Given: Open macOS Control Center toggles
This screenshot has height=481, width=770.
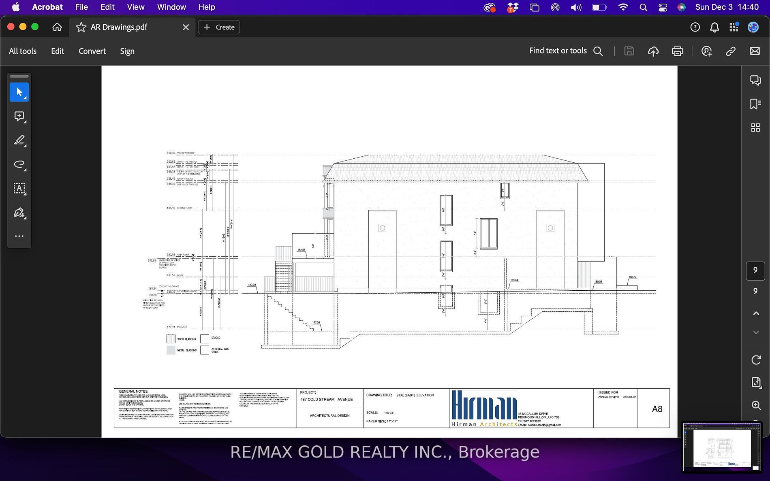Looking at the screenshot, I should 663,7.
